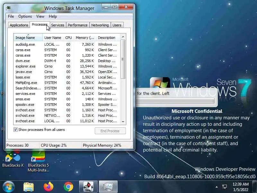Select the lsass.exe process
Screen dimensions: 257x193
point(67,77)
